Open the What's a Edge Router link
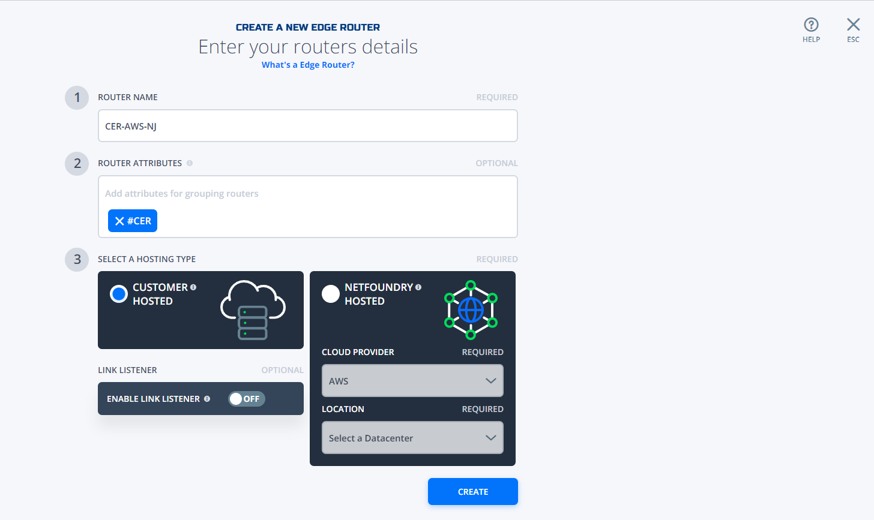The height and width of the screenshot is (520, 874). click(x=308, y=65)
